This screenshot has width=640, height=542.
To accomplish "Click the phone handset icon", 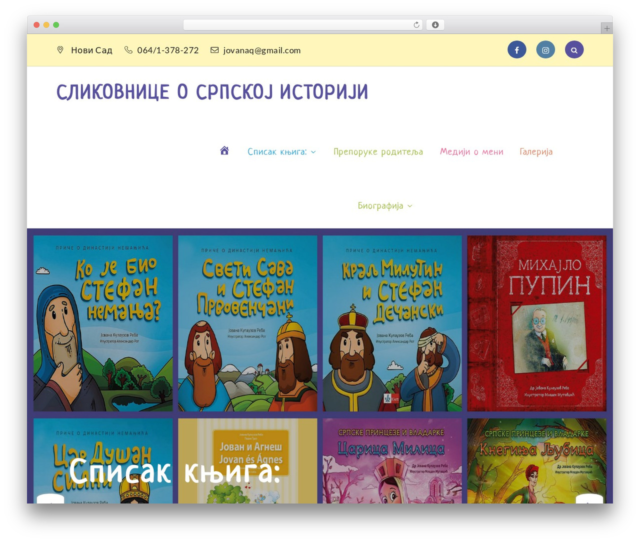I will [x=128, y=50].
